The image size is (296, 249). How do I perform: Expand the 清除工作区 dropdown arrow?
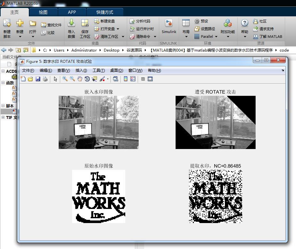(123, 37)
